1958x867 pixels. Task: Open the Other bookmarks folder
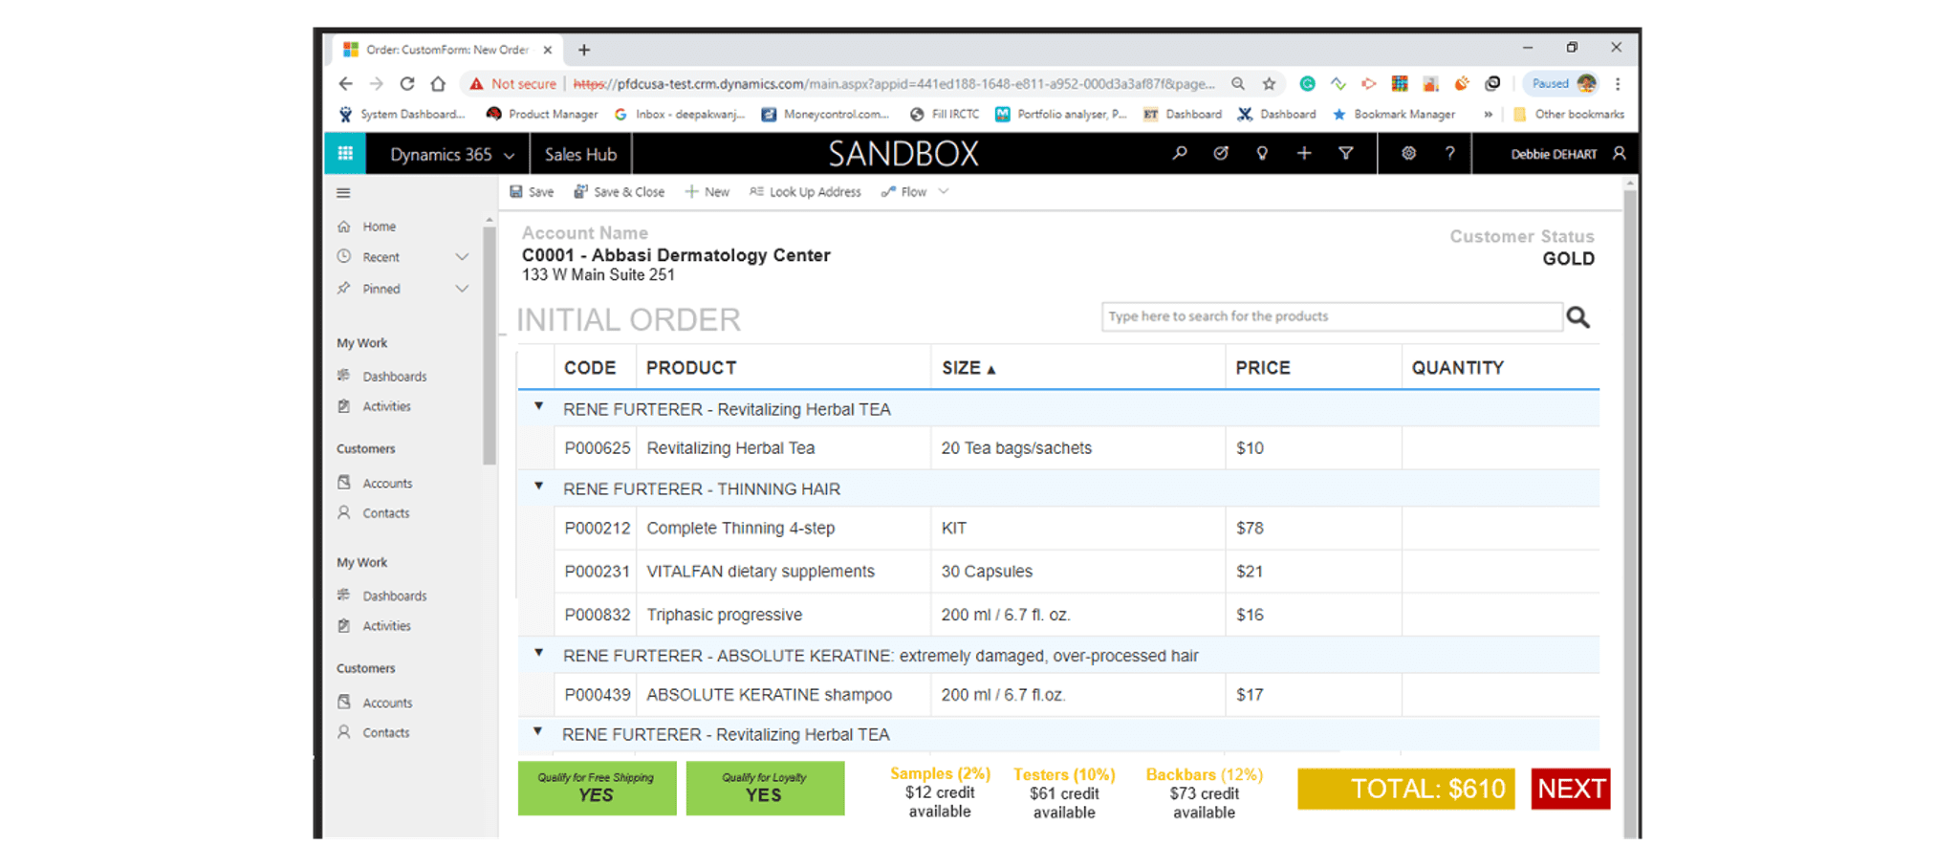1569,115
